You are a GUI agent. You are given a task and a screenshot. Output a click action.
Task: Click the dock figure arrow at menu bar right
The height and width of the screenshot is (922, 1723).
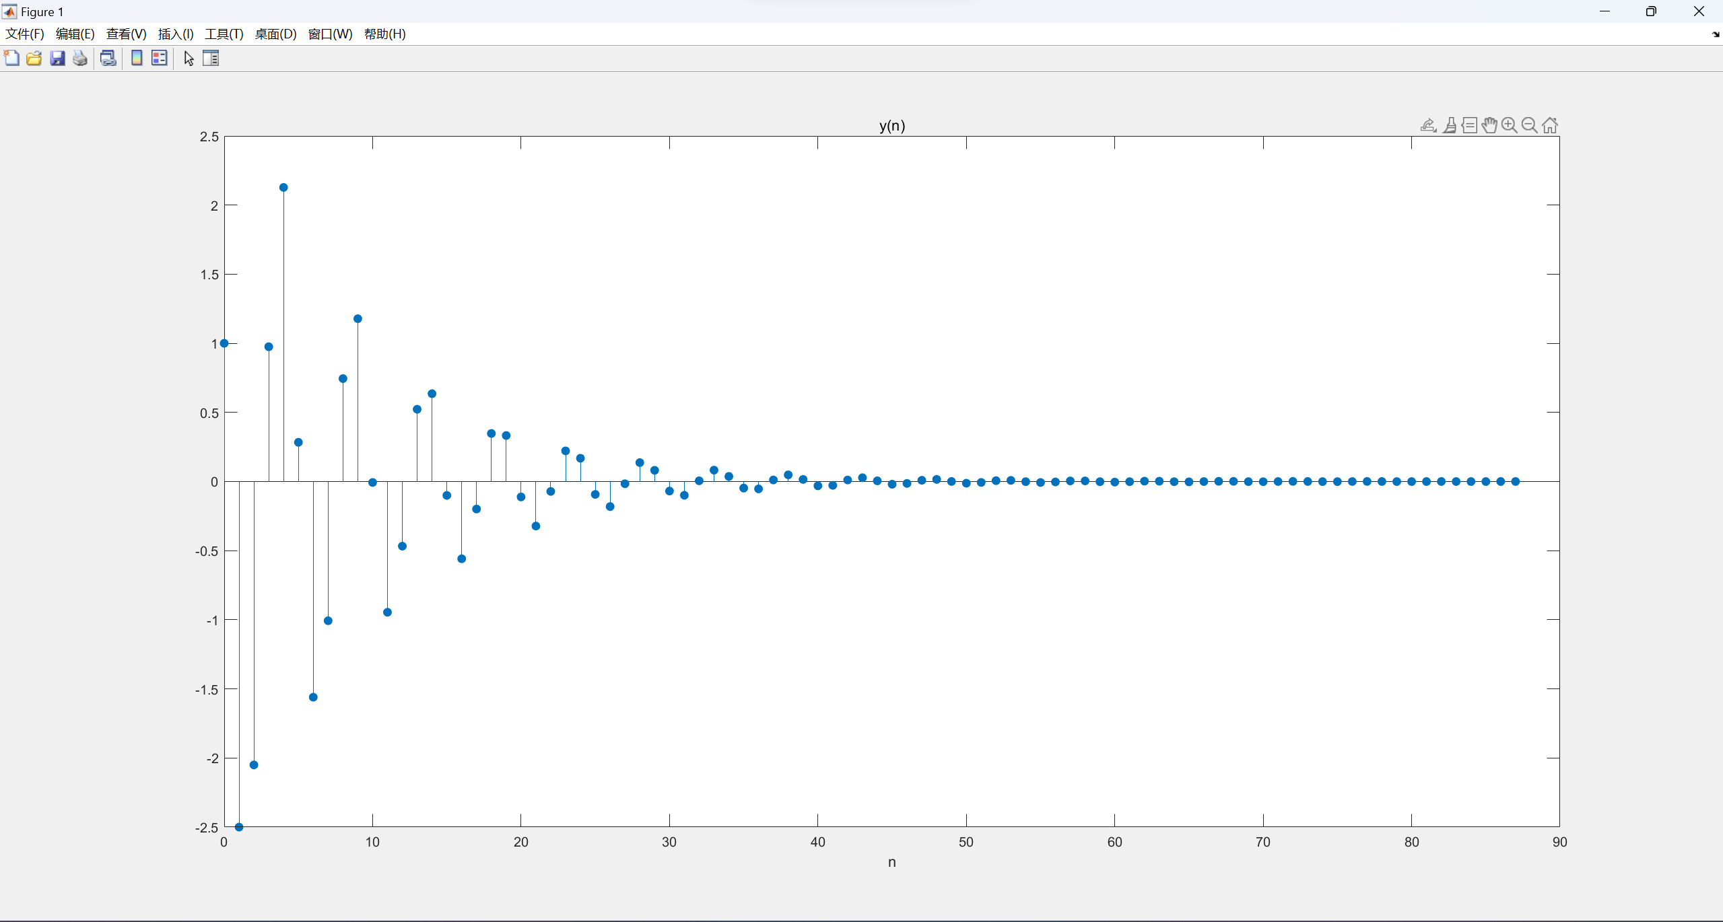tap(1715, 34)
